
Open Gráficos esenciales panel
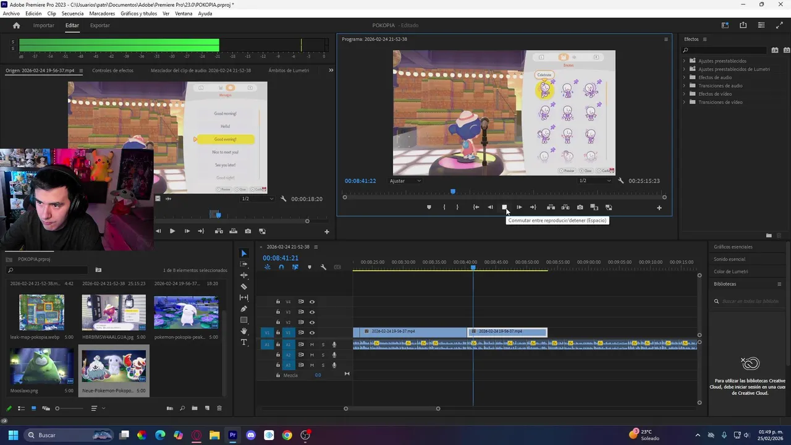coord(733,247)
